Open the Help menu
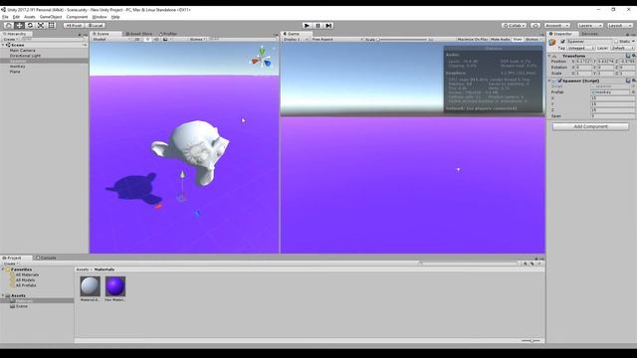The width and height of the screenshot is (637, 358). point(115,17)
